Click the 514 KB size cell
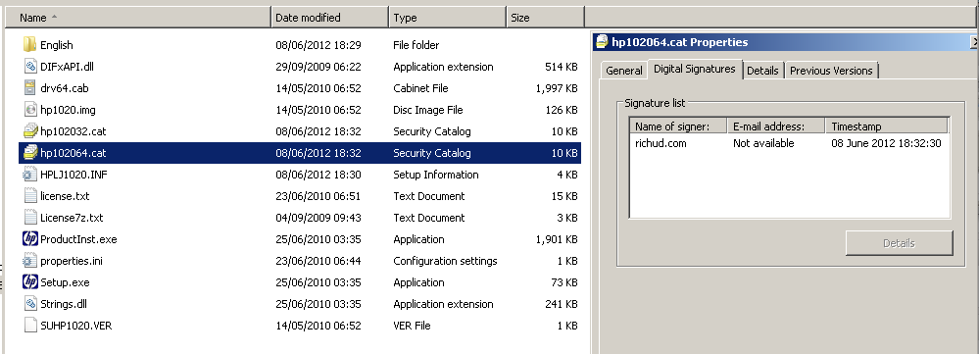The width and height of the screenshot is (979, 354). (561, 66)
